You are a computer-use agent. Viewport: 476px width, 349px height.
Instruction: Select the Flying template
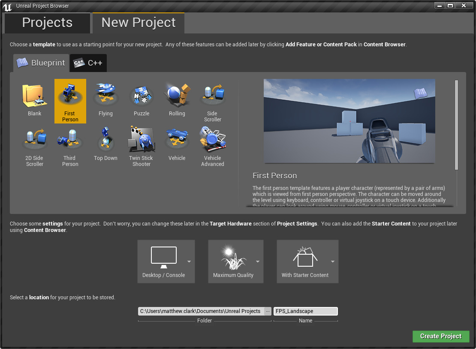[105, 99]
